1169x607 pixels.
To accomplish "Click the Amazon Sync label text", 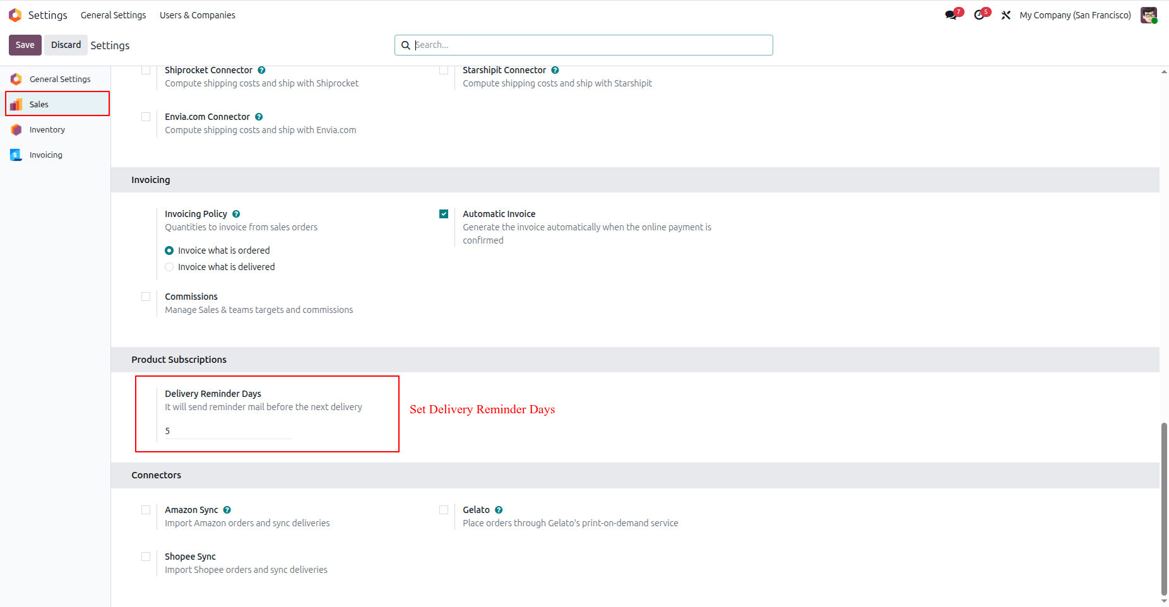I will (x=191, y=510).
